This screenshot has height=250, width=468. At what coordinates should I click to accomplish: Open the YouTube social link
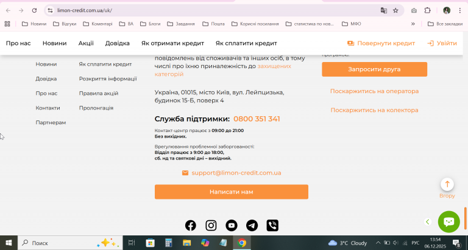[x=232, y=225]
